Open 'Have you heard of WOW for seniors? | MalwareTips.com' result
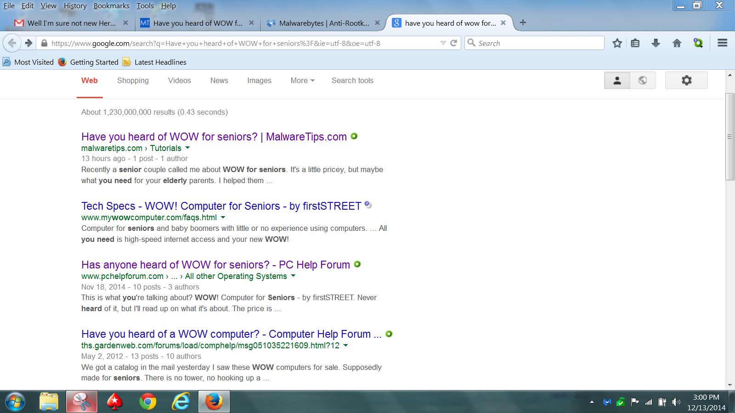This screenshot has height=413, width=735. pos(214,137)
